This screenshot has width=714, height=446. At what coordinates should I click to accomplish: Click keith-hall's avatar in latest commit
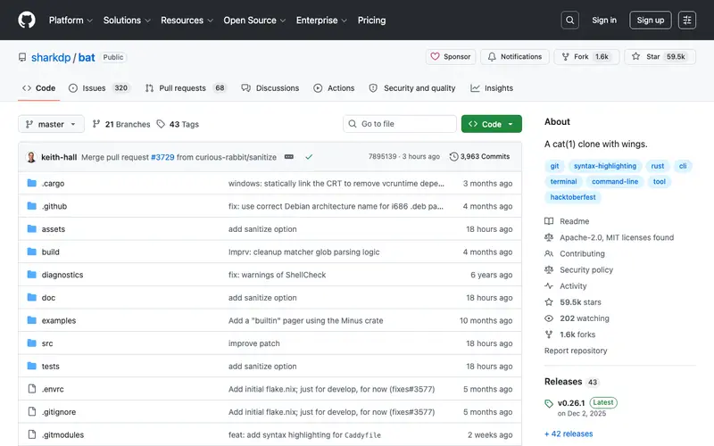31,157
